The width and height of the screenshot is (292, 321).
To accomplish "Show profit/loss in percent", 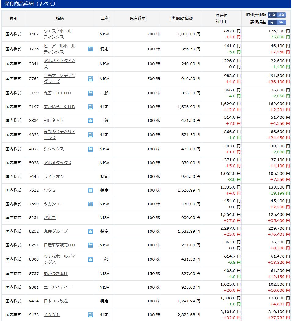I will click(281, 22).
